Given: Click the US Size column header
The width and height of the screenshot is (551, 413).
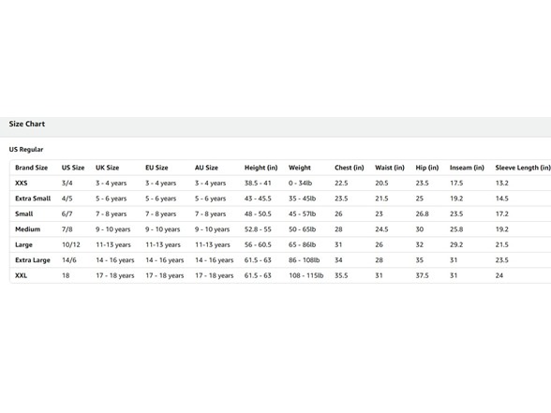Looking at the screenshot, I should coord(73,168).
